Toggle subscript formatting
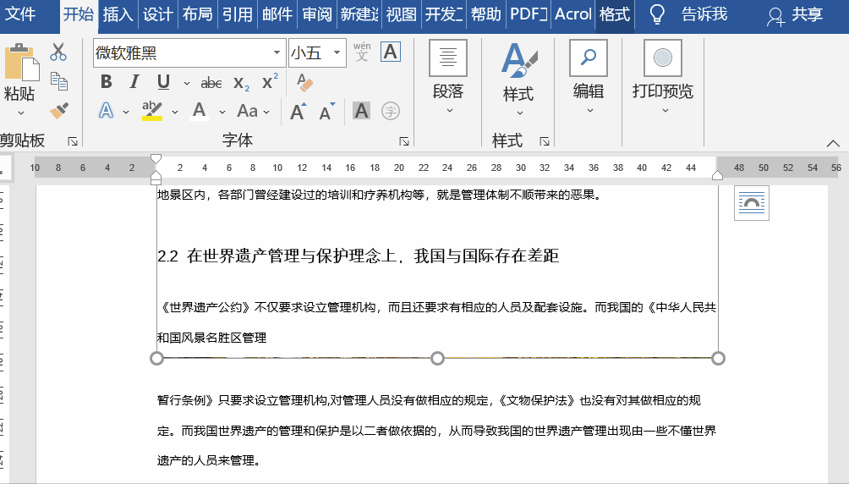 (x=241, y=83)
